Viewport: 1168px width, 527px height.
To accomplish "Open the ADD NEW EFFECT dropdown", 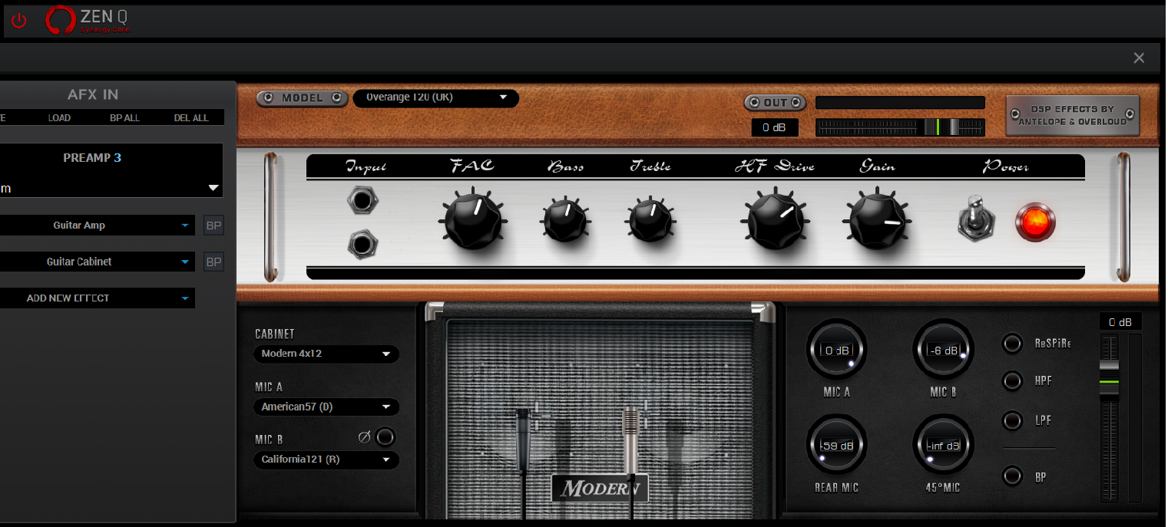I will pyautogui.click(x=96, y=298).
